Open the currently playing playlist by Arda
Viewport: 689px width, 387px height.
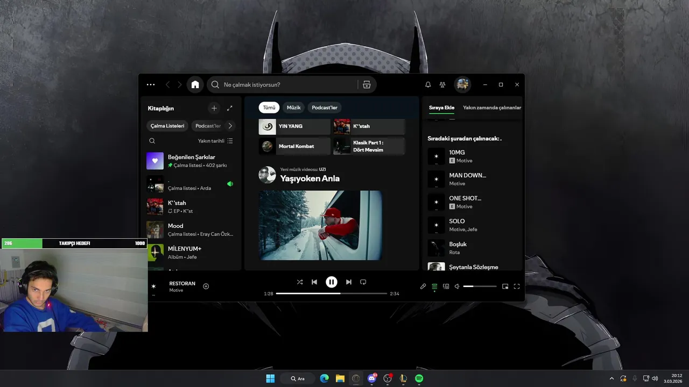[191, 184]
